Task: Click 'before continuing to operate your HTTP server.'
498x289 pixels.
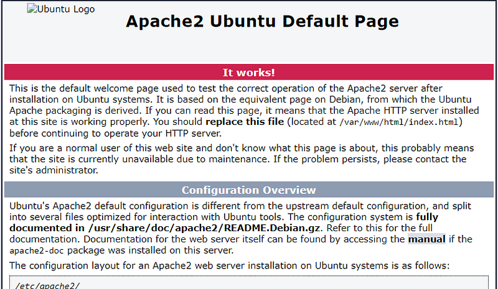Action: click(115, 133)
